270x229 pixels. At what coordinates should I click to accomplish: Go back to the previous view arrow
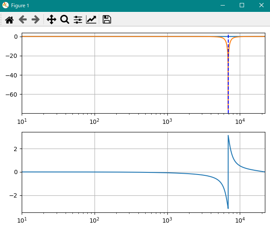pyautogui.click(x=23, y=19)
